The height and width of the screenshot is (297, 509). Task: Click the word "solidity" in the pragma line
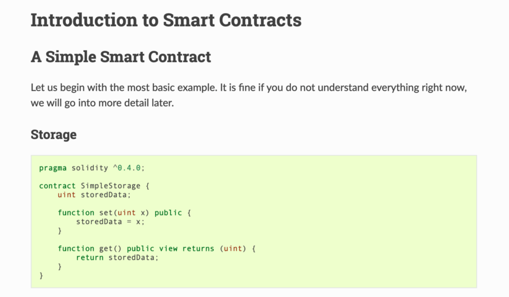[x=90, y=168]
